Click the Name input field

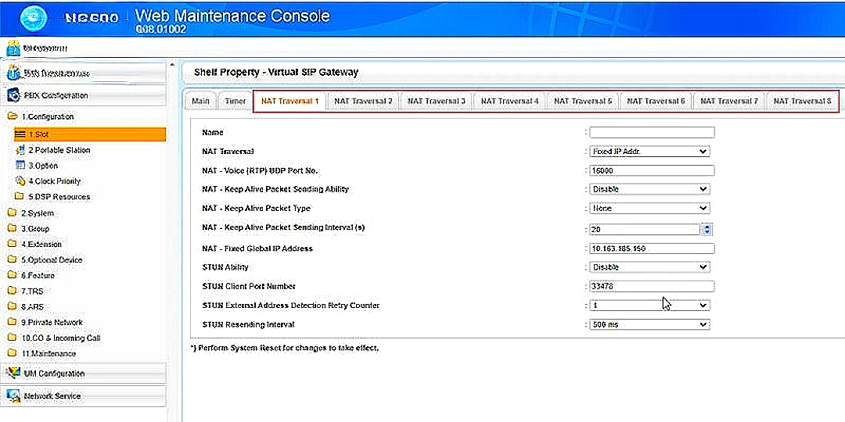pos(651,133)
